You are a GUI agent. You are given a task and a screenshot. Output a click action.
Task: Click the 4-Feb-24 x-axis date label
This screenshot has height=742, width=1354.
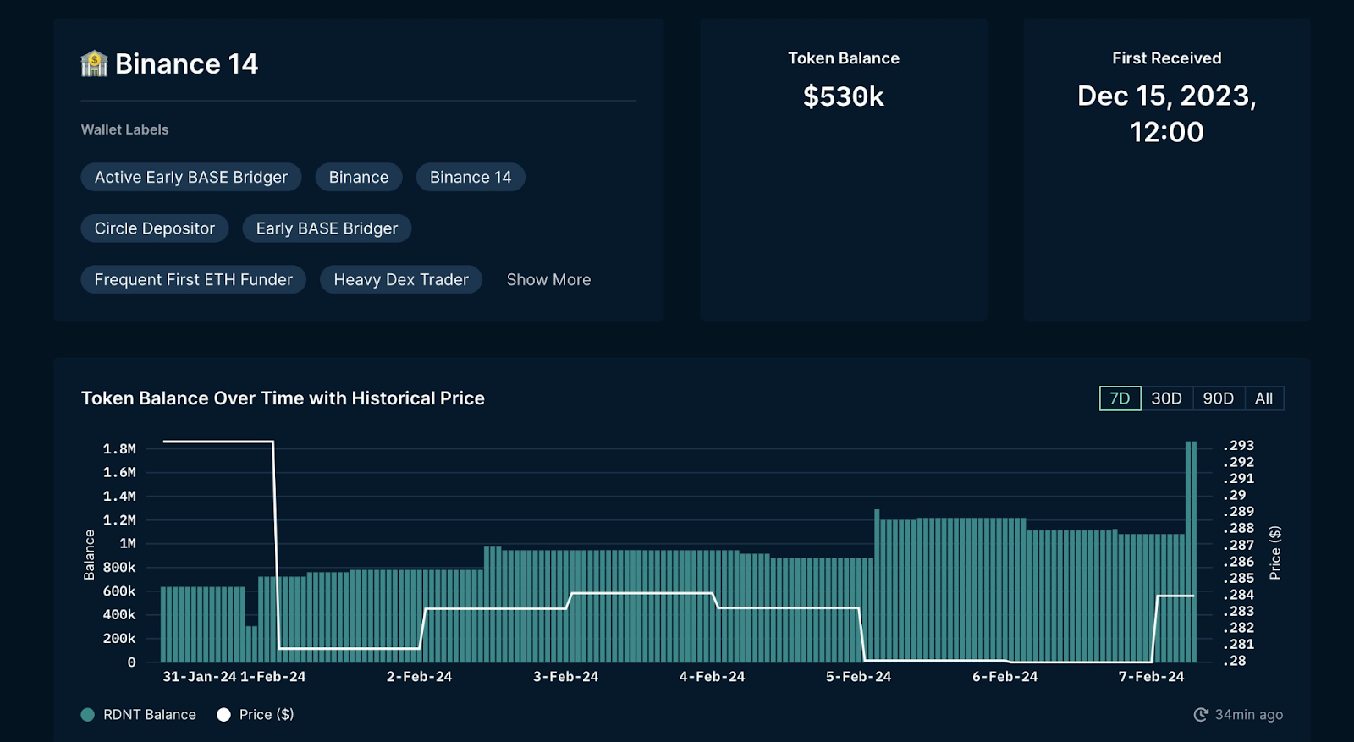pyautogui.click(x=712, y=677)
